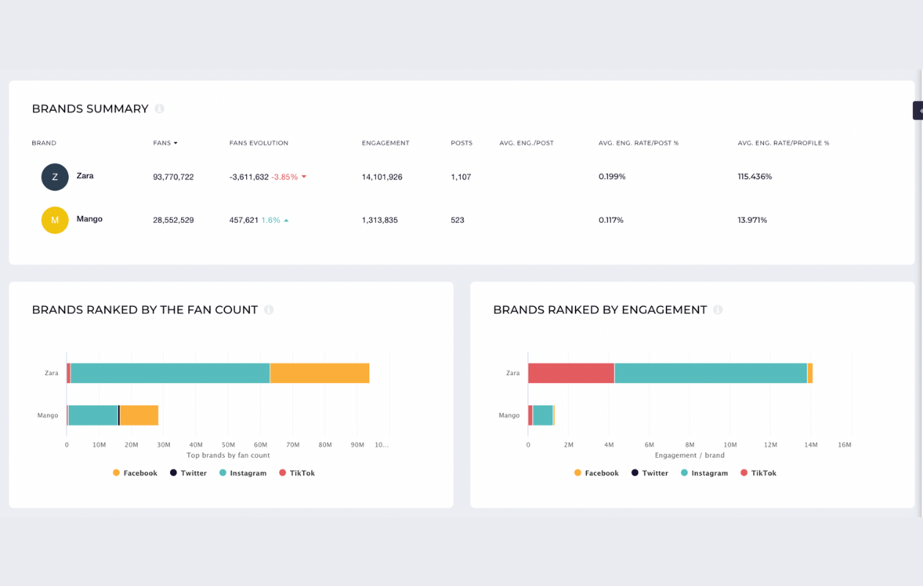Select Zara's teal Instagram bar in fan count chart

tap(170, 373)
